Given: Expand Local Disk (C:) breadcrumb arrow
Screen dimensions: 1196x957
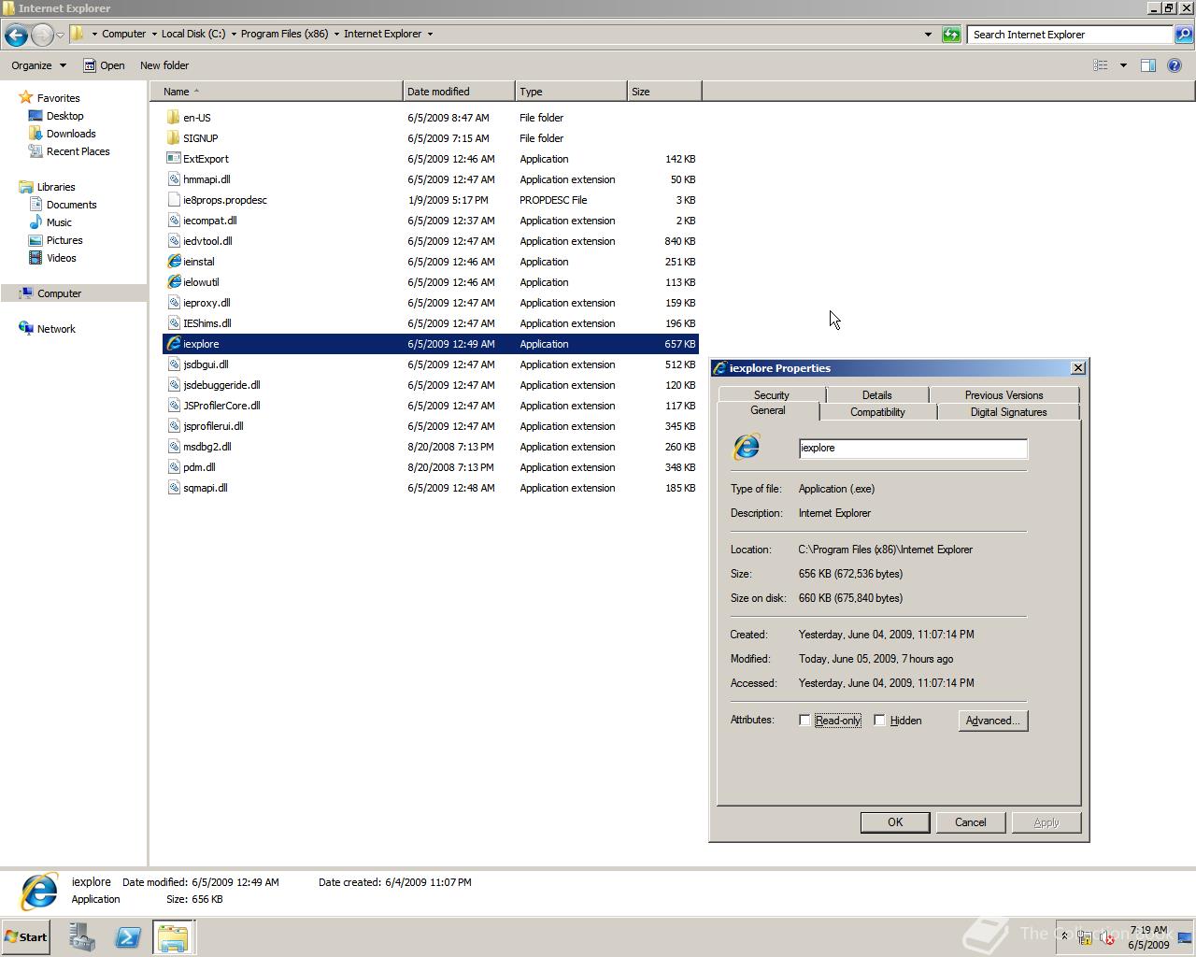Looking at the screenshot, I should [234, 35].
